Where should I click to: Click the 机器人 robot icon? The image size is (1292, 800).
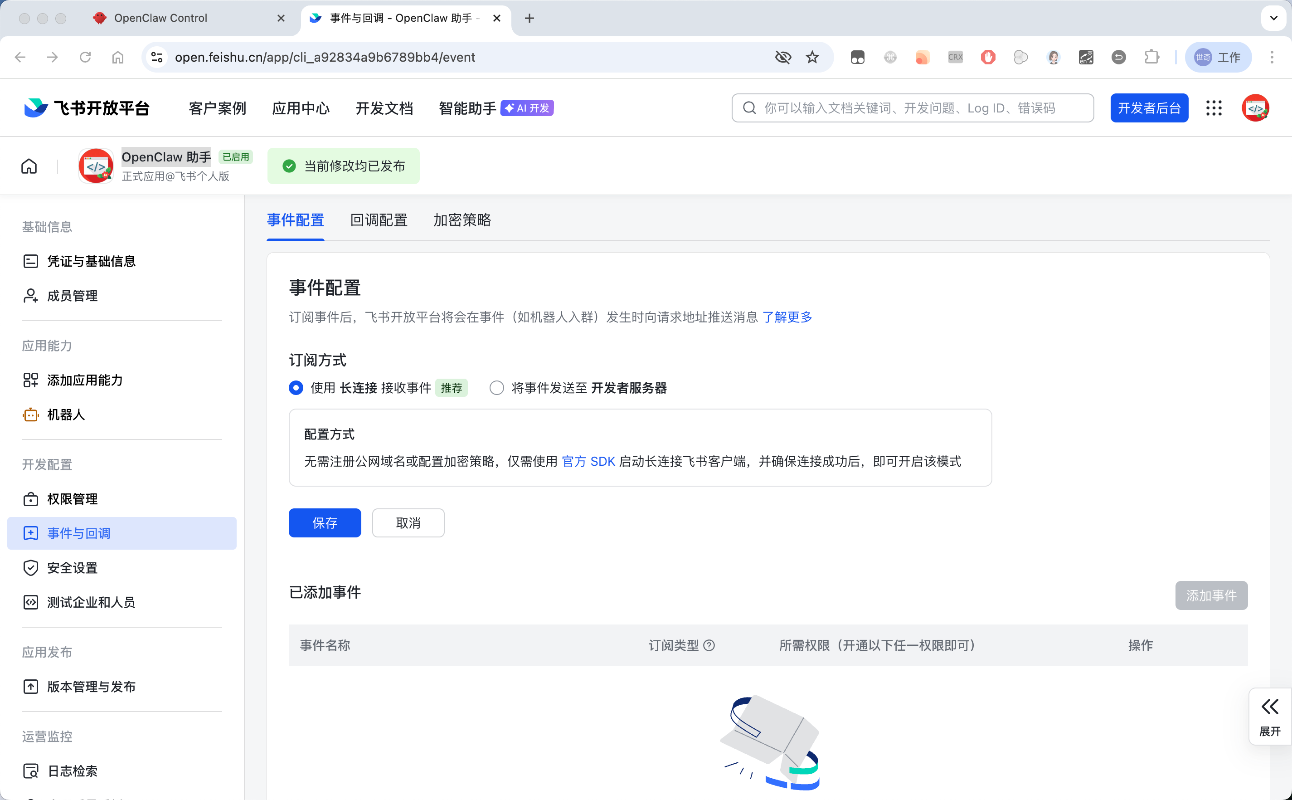click(31, 415)
